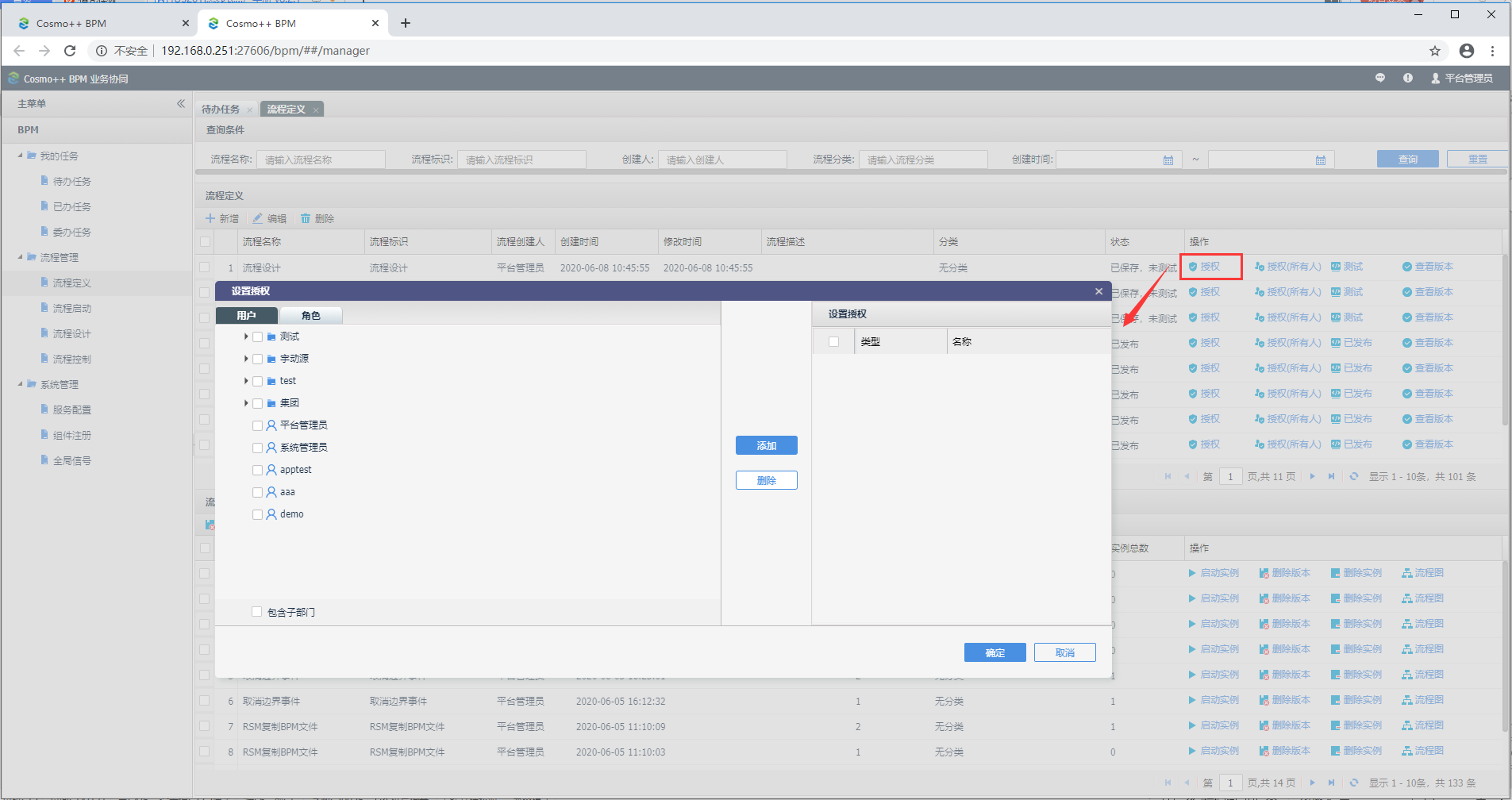Screen dimensions: 1512x800
Task: Check the 集团 department checkbox
Action: (257, 403)
